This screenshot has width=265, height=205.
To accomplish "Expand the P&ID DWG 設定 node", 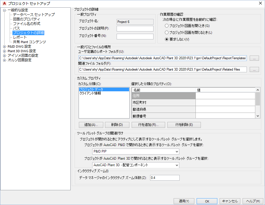I will pos(4,47).
